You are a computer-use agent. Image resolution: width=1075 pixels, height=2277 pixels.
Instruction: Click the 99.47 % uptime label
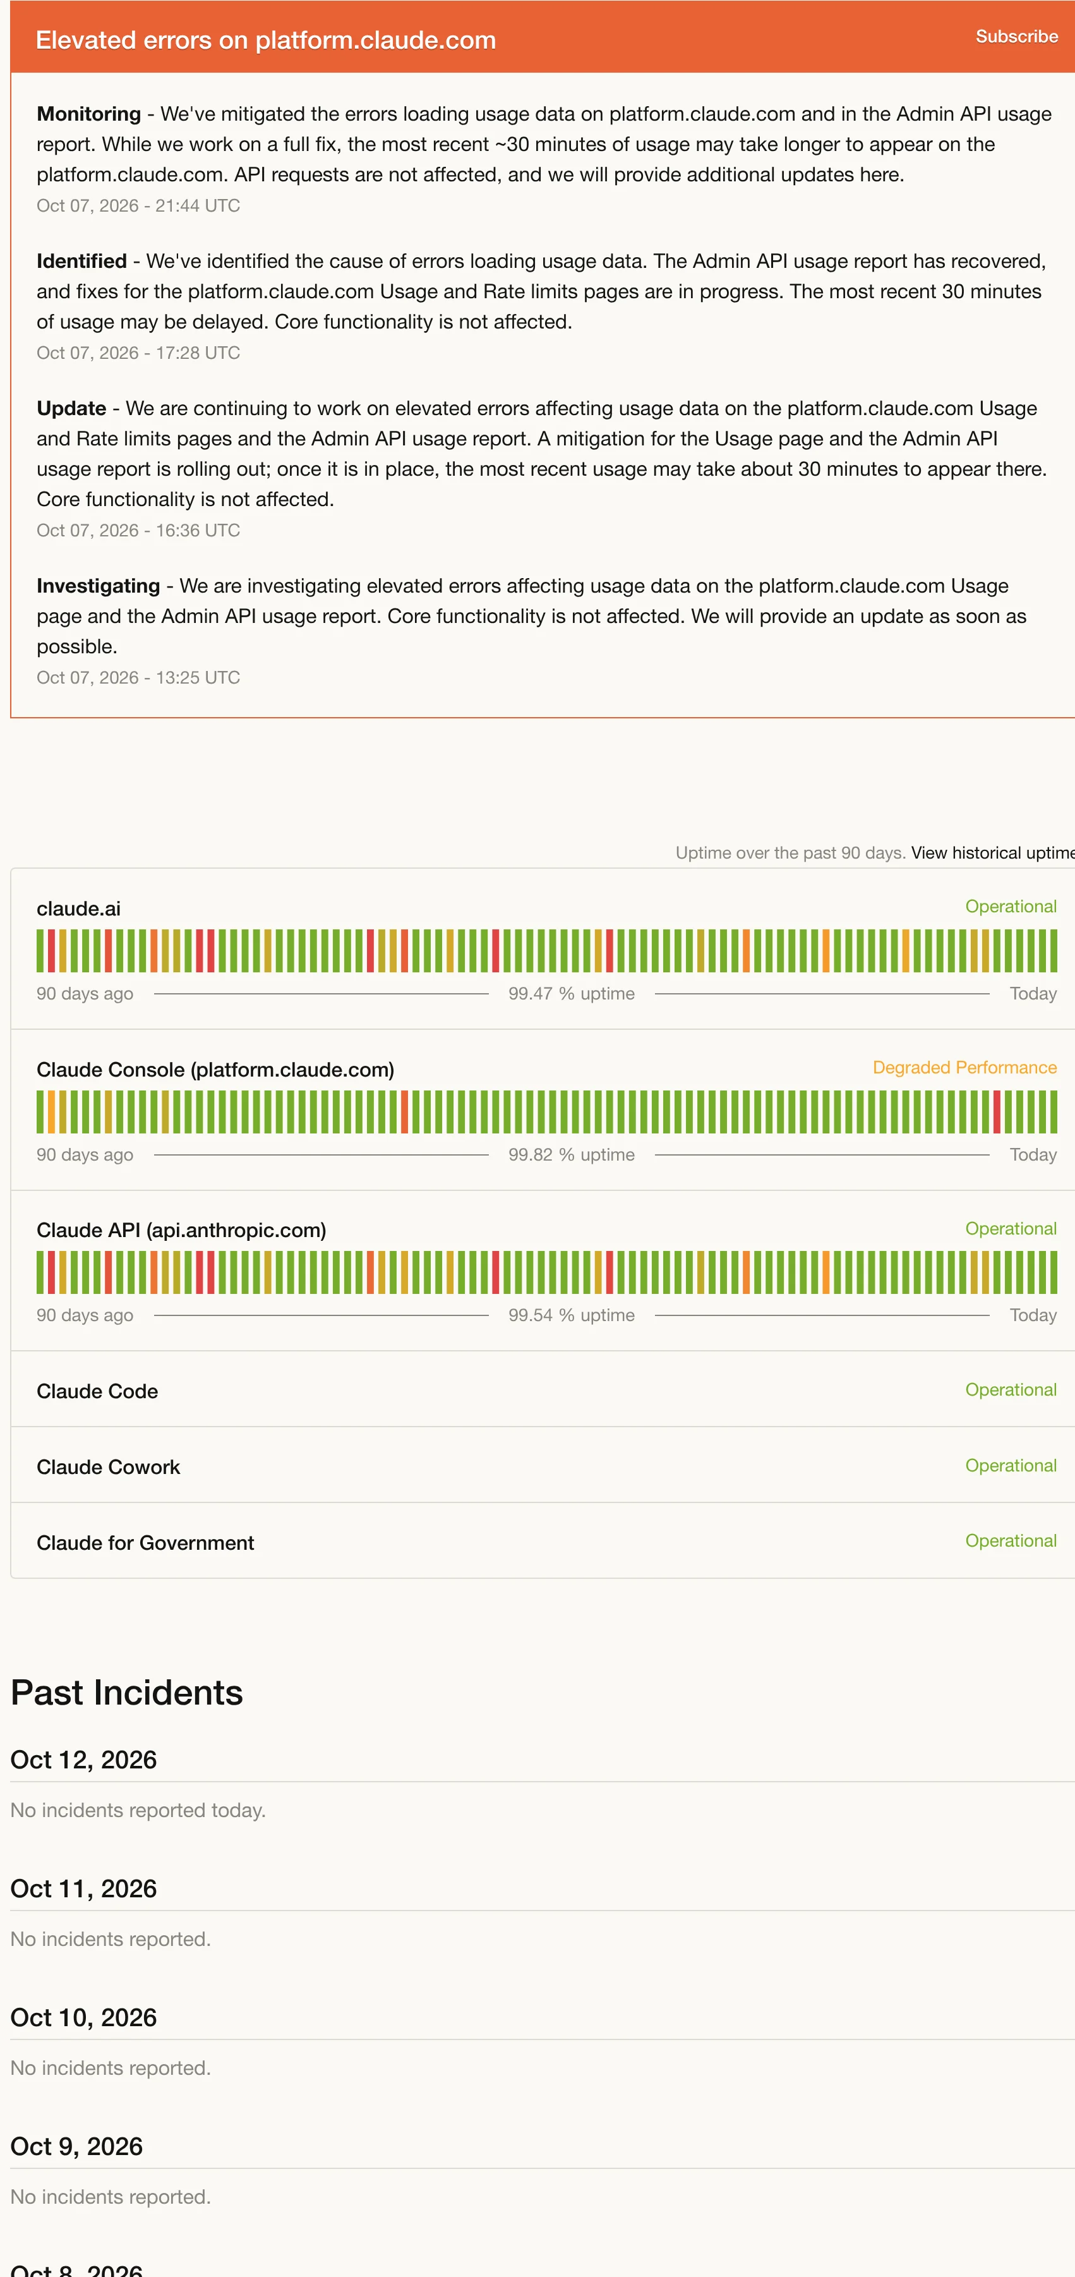click(572, 994)
